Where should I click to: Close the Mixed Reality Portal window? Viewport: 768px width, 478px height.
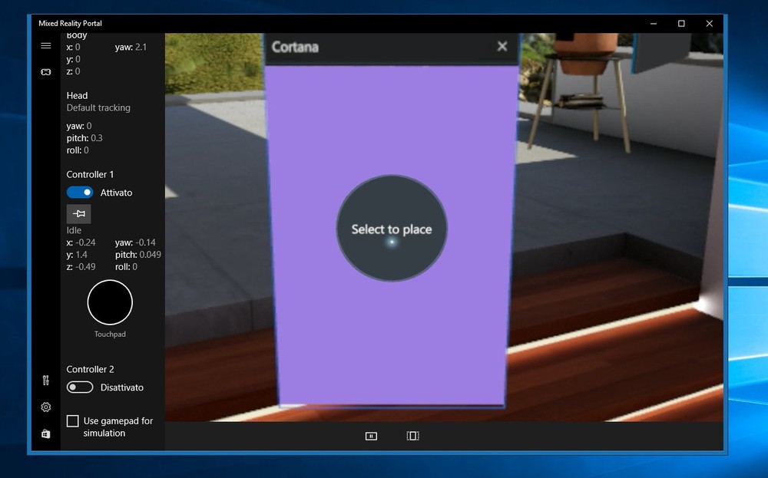click(709, 24)
